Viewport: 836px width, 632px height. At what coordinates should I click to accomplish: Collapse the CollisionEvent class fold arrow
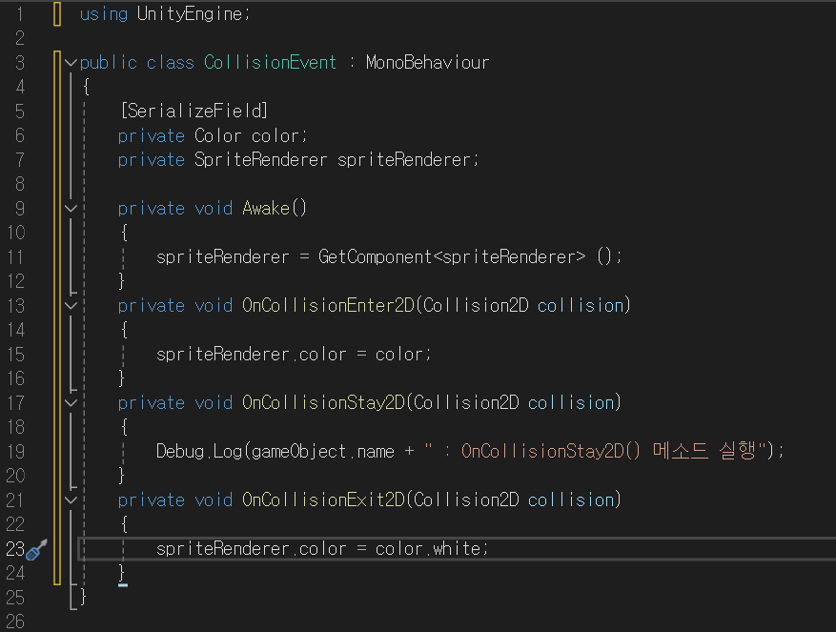[x=71, y=62]
